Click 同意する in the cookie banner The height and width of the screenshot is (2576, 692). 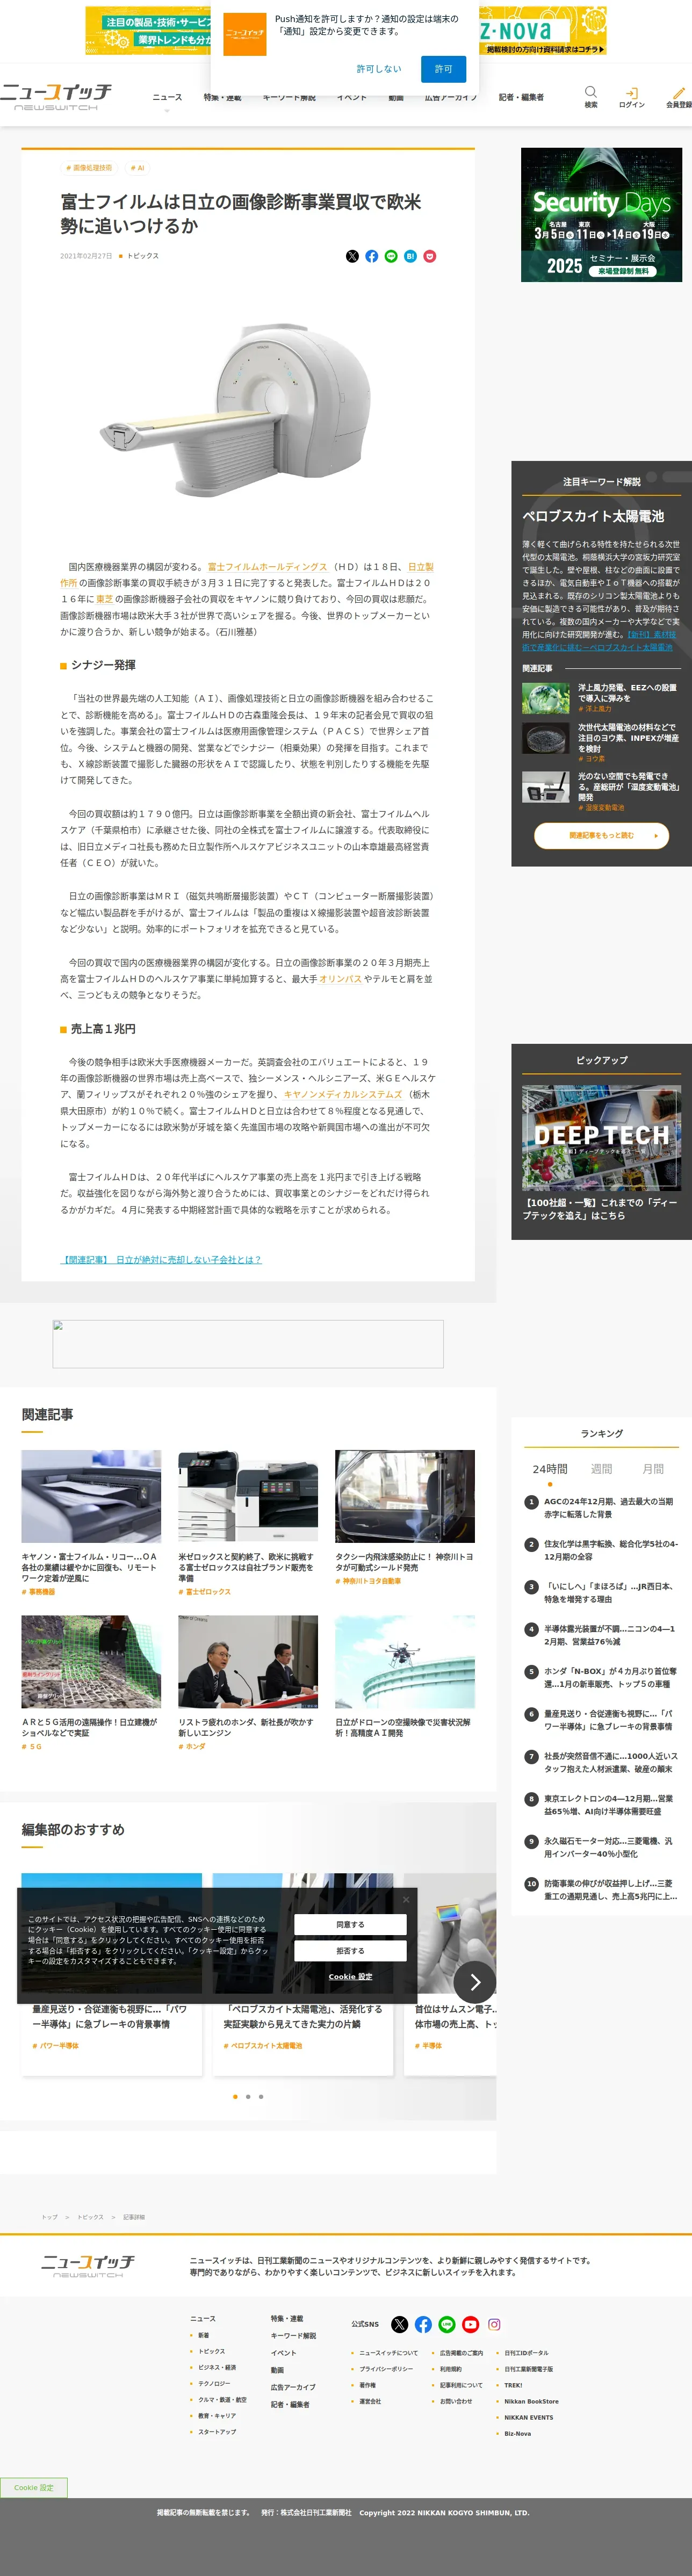click(350, 1924)
